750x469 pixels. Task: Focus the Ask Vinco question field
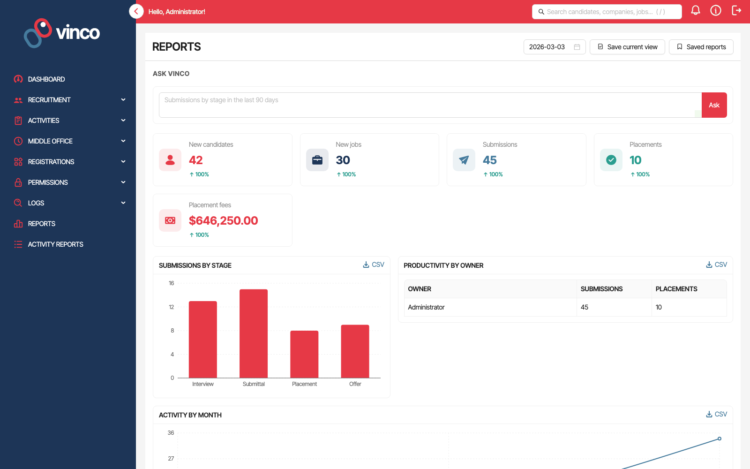tap(430, 105)
